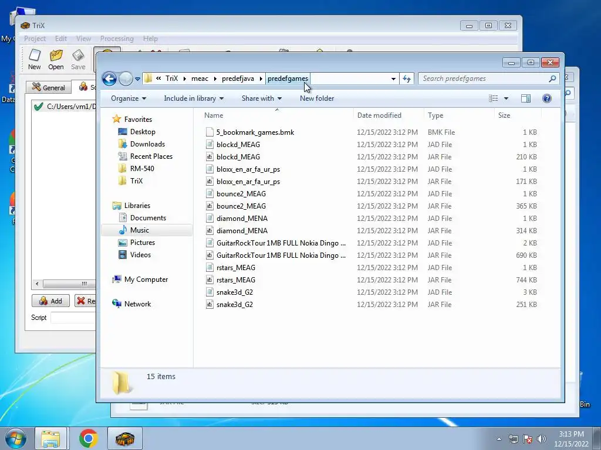The width and height of the screenshot is (601, 450).
Task: Expand the Include in library dropdown
Action: point(194,98)
